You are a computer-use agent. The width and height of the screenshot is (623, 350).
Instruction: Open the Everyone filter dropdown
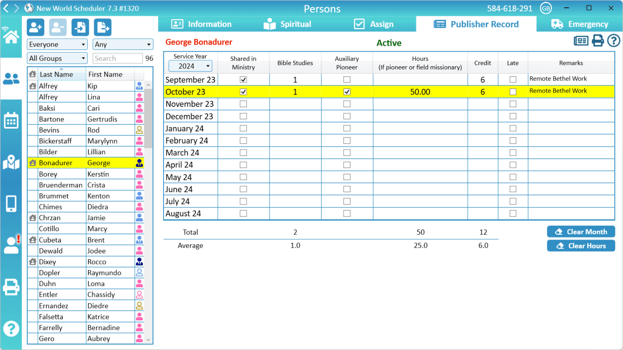57,44
